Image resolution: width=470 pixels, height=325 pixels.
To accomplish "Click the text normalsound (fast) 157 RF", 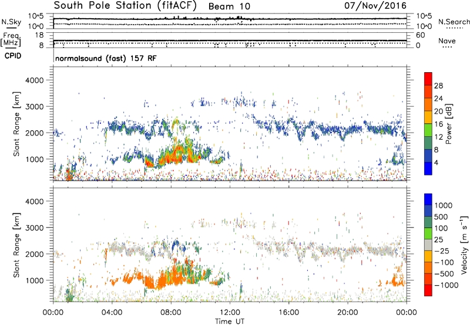I will tap(106, 58).
